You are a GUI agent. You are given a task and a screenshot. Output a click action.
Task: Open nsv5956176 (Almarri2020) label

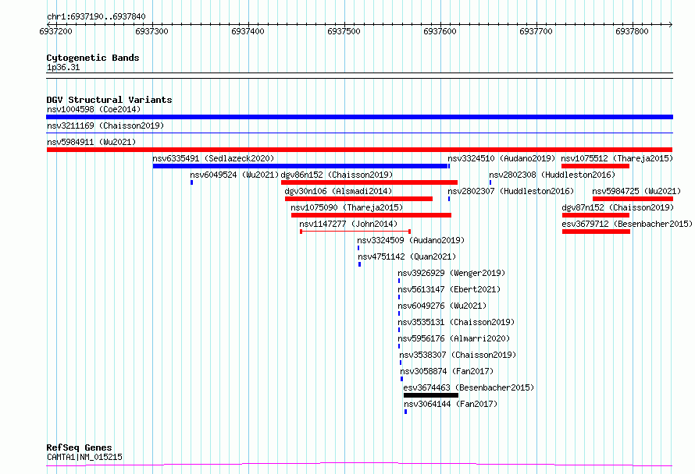click(x=454, y=338)
